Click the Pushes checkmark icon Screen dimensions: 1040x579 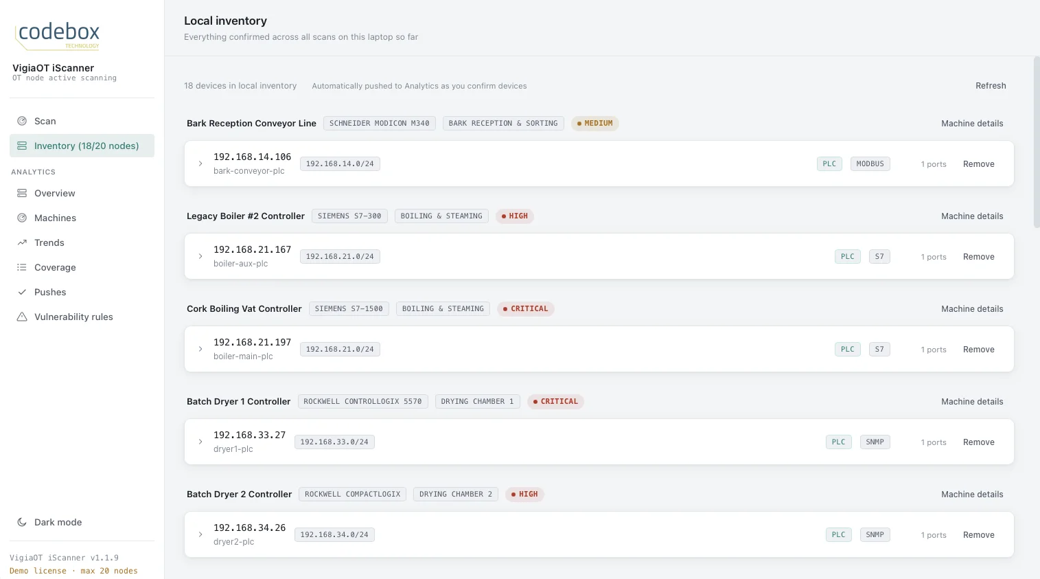click(22, 292)
